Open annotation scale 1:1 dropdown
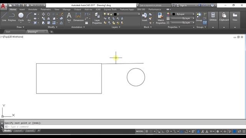Viewport: 246px width, 138px height. click(212, 131)
